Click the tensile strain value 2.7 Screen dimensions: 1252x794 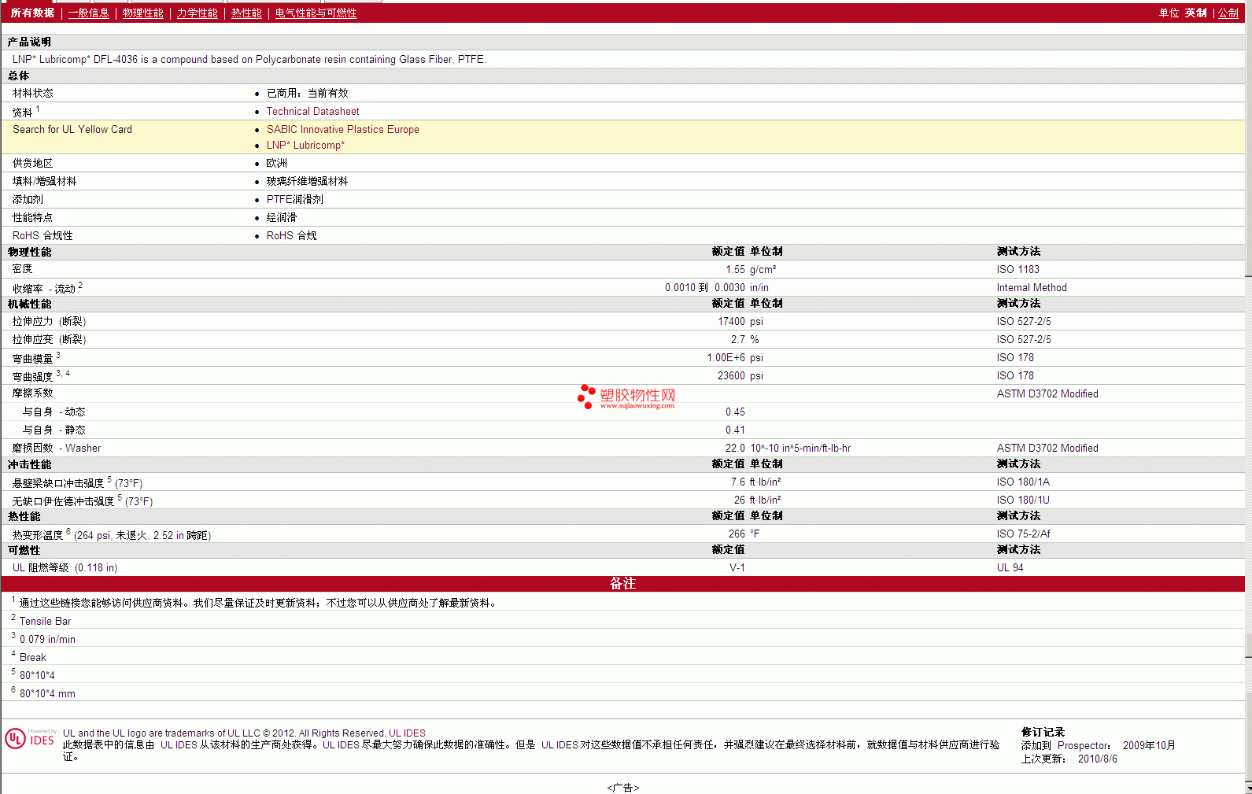click(737, 340)
